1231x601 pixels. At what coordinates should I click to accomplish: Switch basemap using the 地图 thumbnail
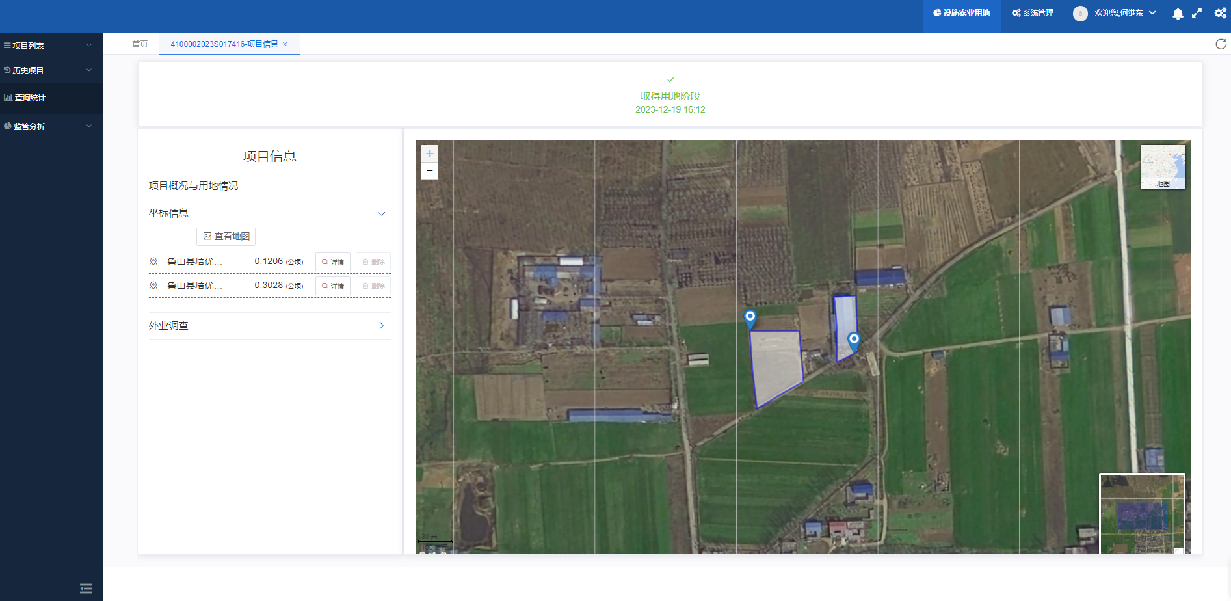(1163, 167)
